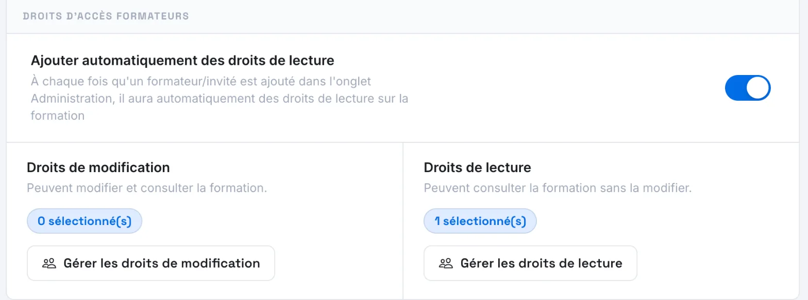Click text Peuvent modifier et consulter la formation
The width and height of the screenshot is (808, 300).
147,188
